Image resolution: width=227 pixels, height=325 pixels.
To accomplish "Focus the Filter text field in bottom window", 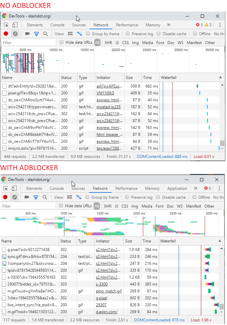I will click(28, 206).
